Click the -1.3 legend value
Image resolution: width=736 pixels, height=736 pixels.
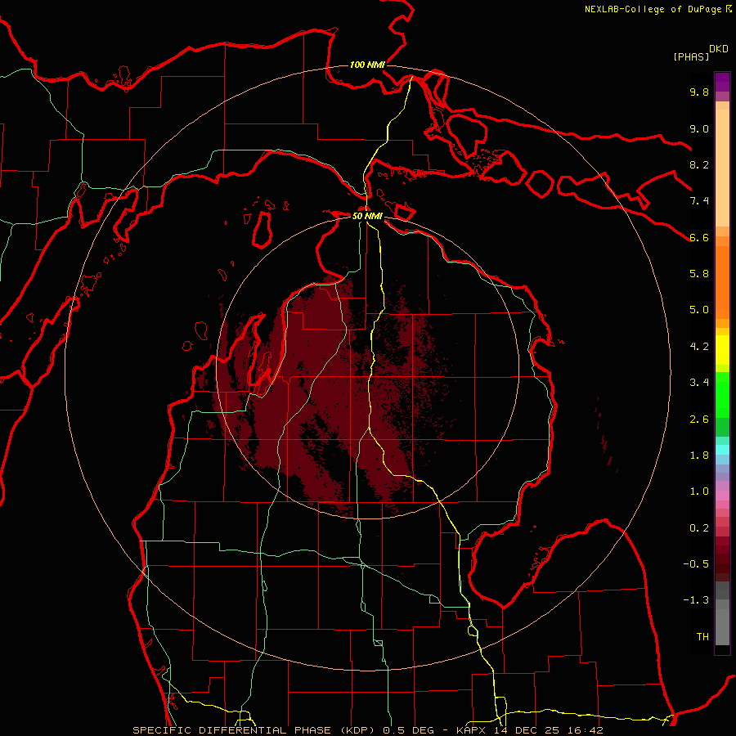[x=696, y=600]
